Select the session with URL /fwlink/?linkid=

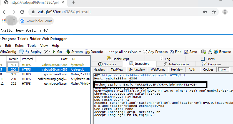click(45, 84)
